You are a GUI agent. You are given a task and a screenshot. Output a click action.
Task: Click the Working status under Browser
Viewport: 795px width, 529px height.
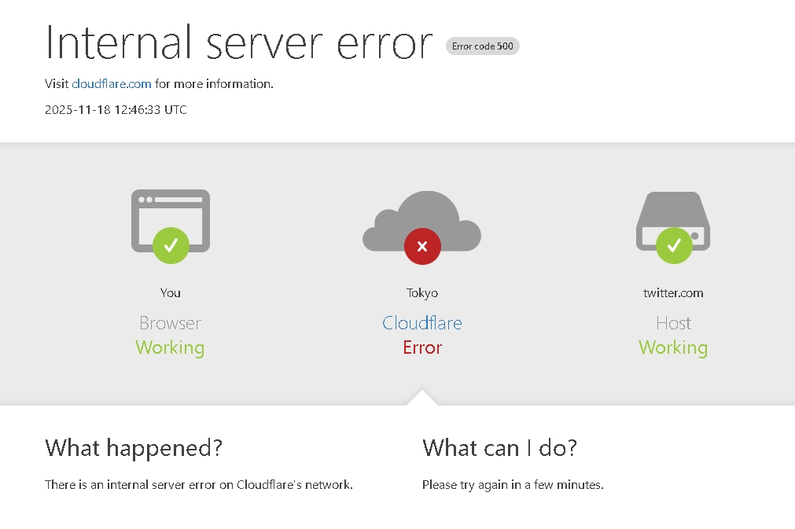(x=170, y=347)
